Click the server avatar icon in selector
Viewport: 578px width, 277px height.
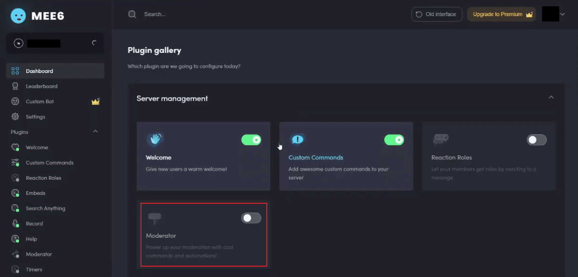tap(18, 43)
